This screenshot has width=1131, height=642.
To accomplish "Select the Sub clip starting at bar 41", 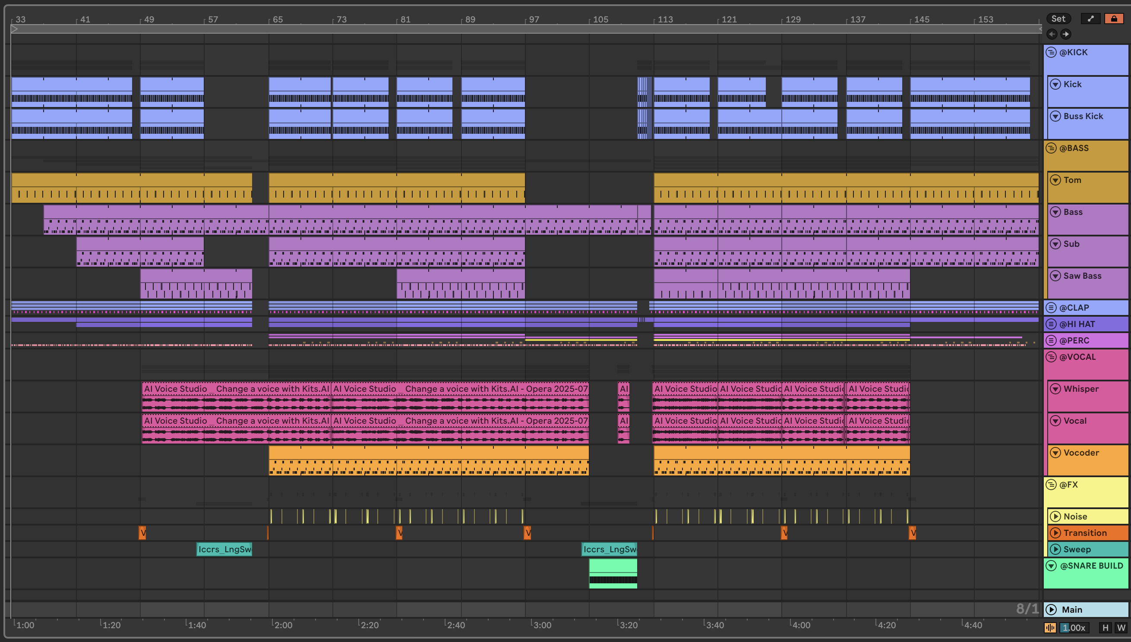I will point(140,252).
